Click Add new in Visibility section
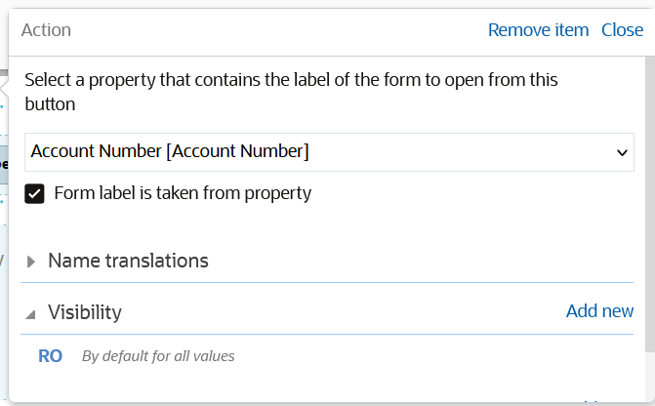 tap(599, 311)
